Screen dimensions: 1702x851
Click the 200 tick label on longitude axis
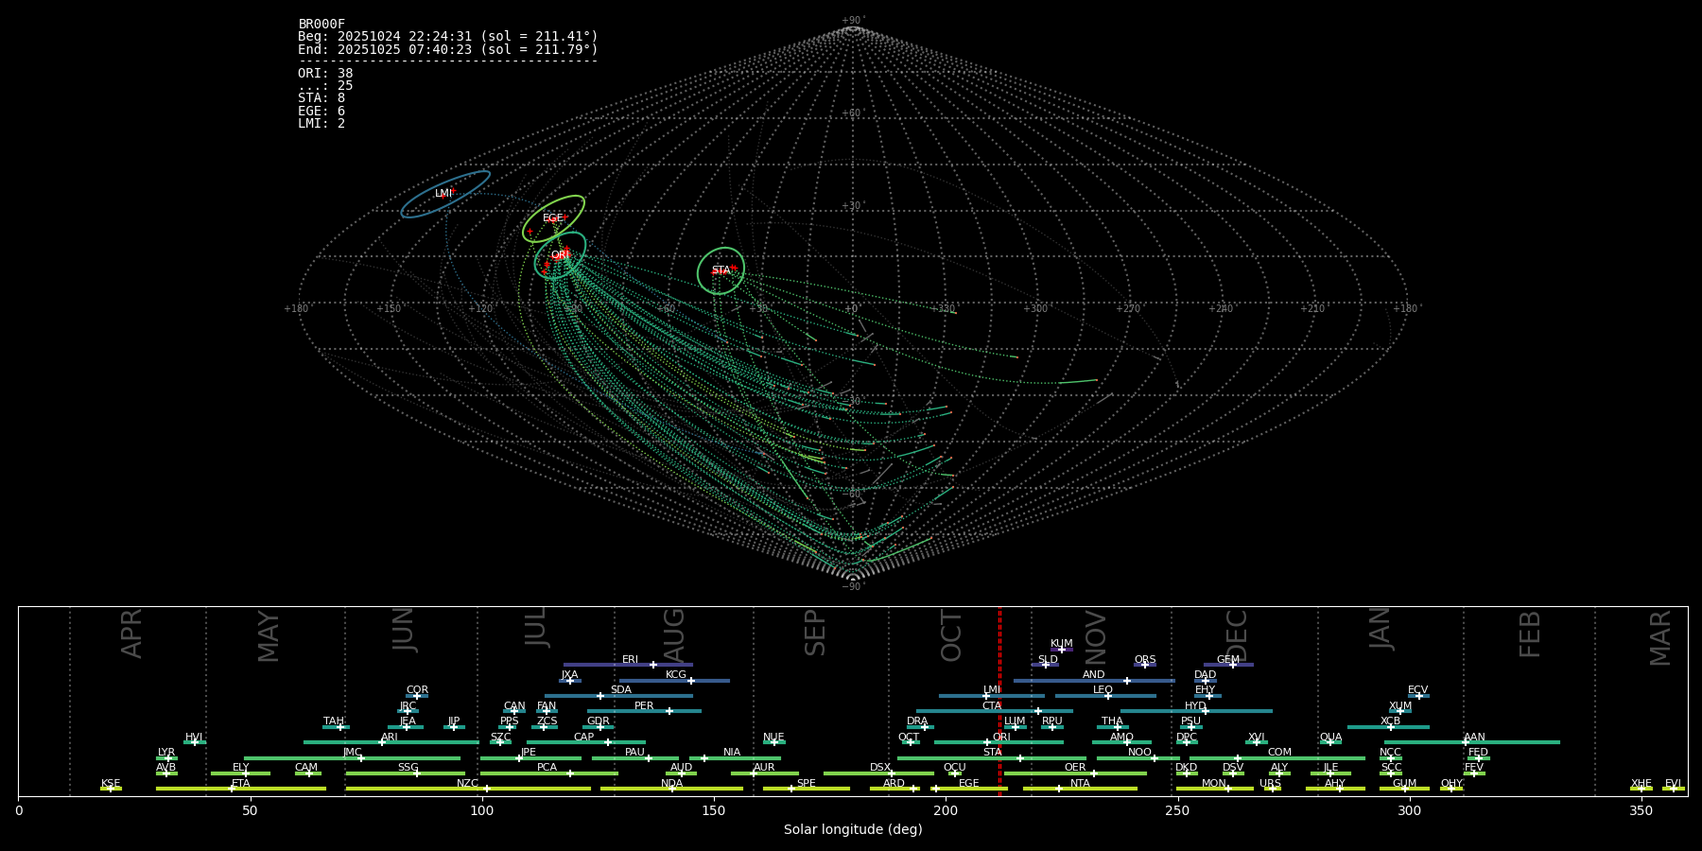click(946, 811)
